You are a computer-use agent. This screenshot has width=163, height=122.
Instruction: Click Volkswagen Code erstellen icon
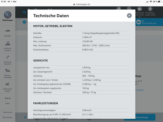(x=140, y=9)
